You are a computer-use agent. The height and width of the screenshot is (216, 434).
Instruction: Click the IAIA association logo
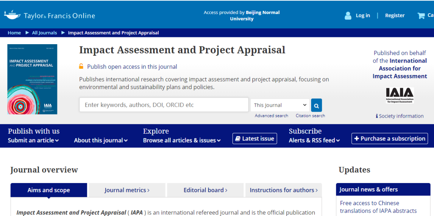click(x=399, y=96)
